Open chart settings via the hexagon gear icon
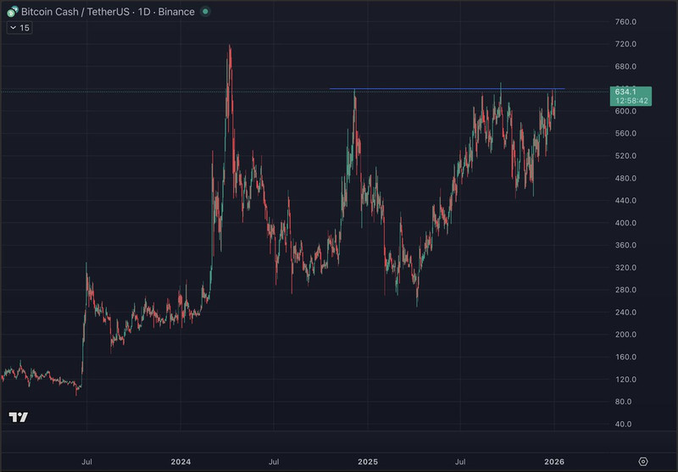The height and width of the screenshot is (472, 678). [643, 461]
